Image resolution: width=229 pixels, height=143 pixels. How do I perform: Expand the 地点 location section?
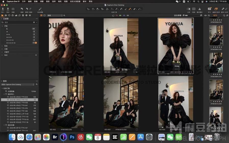(x=2, y=55)
